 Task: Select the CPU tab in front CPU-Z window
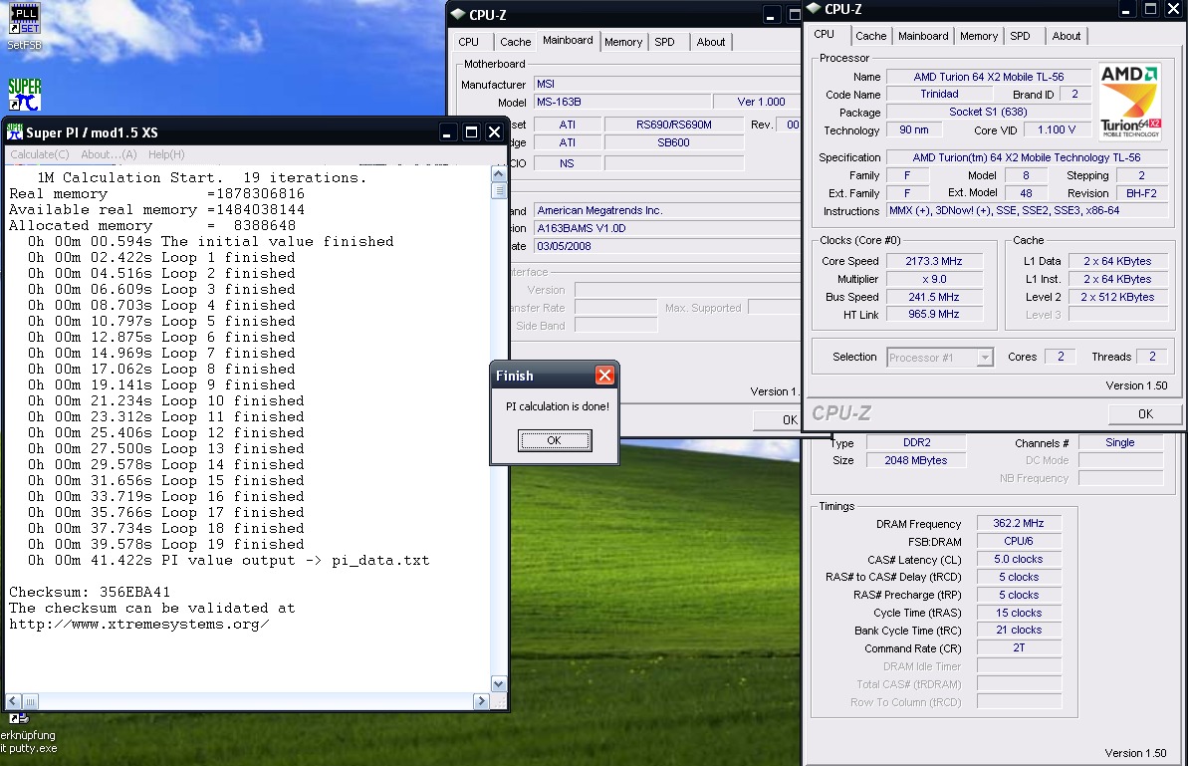(825, 34)
